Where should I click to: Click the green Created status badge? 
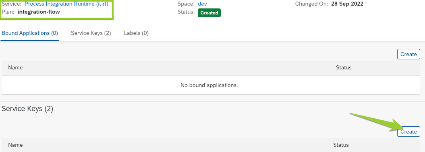(x=209, y=13)
